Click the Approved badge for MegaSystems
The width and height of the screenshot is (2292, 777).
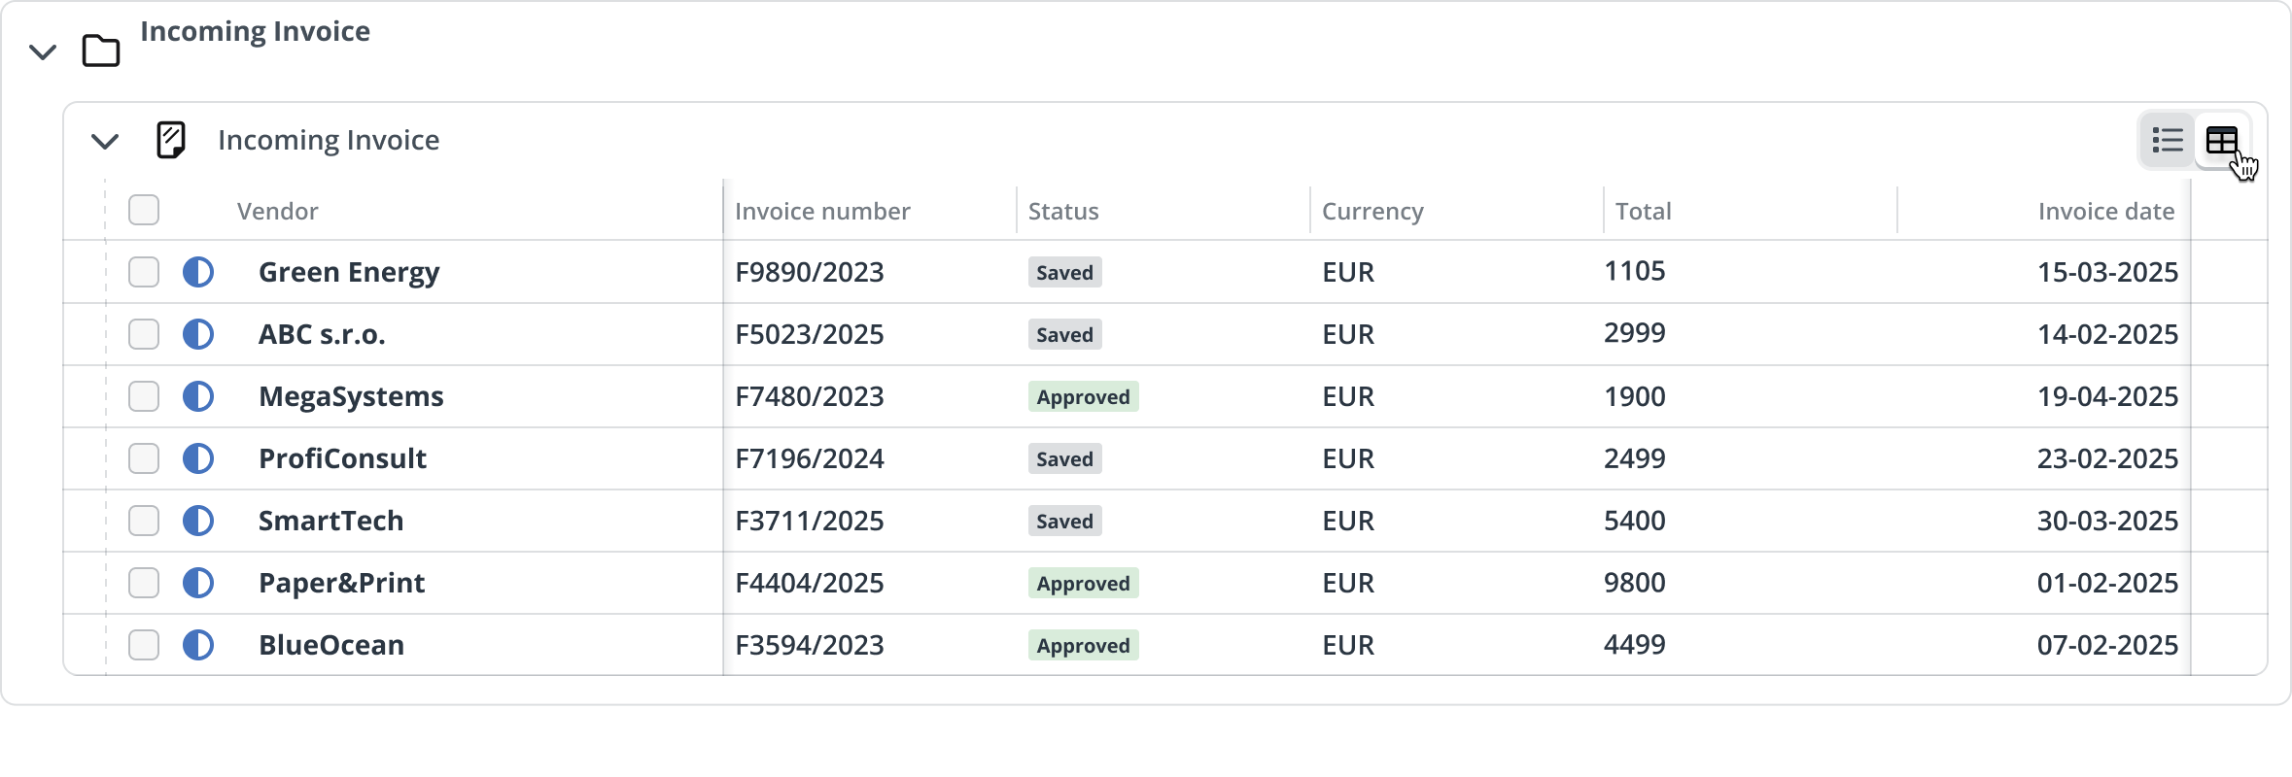click(1083, 396)
